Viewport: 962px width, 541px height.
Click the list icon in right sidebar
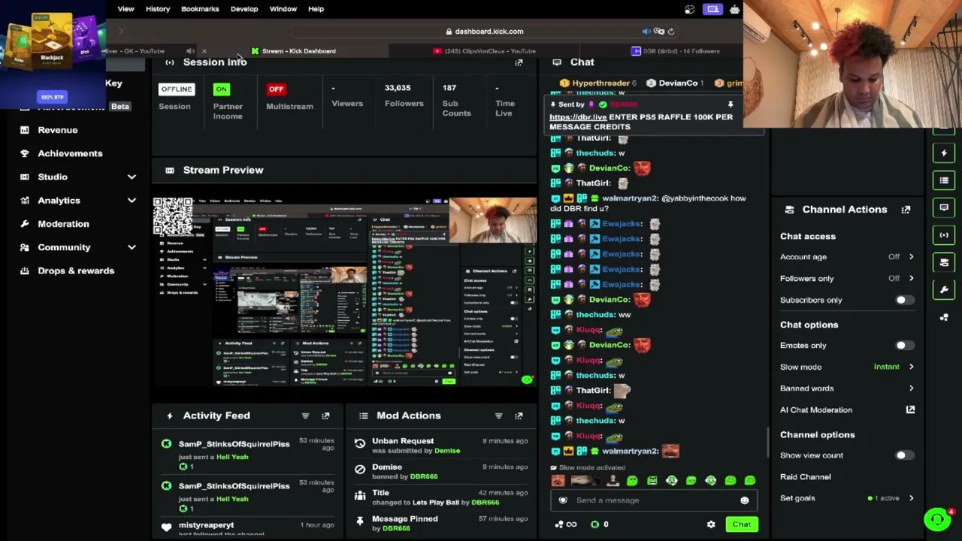pos(944,180)
